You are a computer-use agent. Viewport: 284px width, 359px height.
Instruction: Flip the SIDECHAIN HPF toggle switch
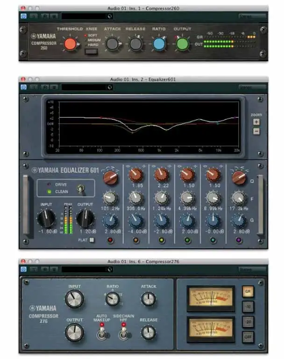[x=124, y=334]
